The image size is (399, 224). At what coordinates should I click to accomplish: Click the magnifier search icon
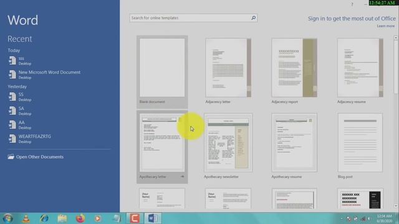(x=254, y=18)
